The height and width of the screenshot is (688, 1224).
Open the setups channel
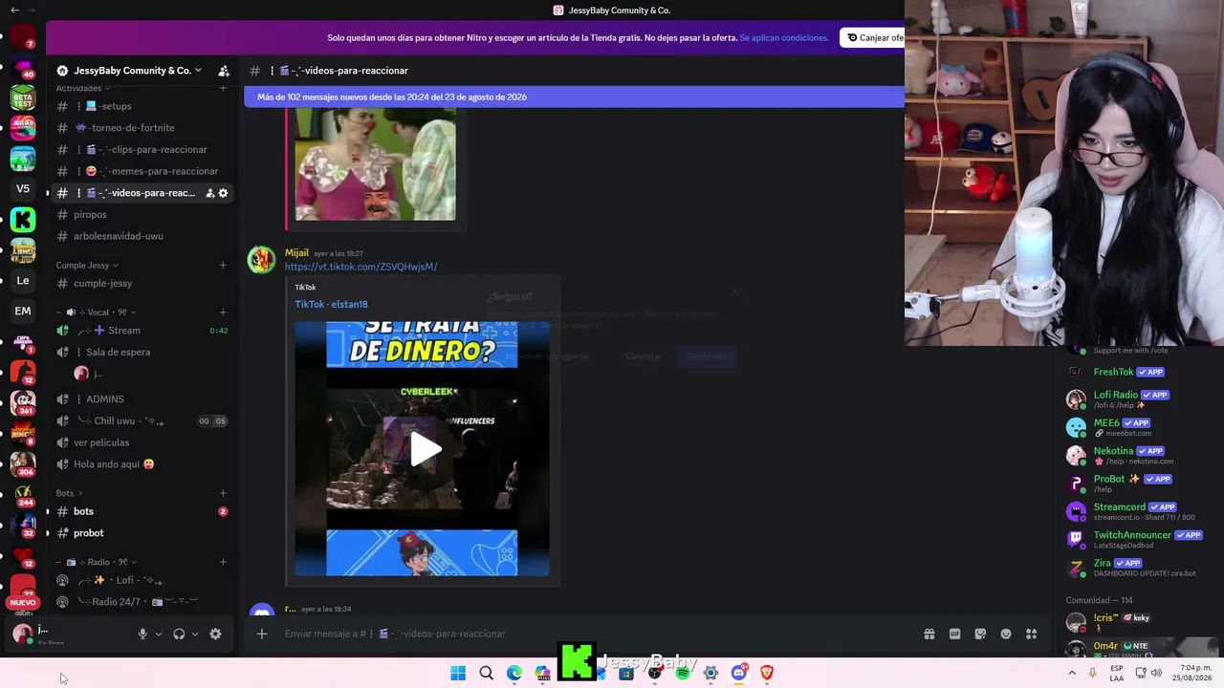142,106
